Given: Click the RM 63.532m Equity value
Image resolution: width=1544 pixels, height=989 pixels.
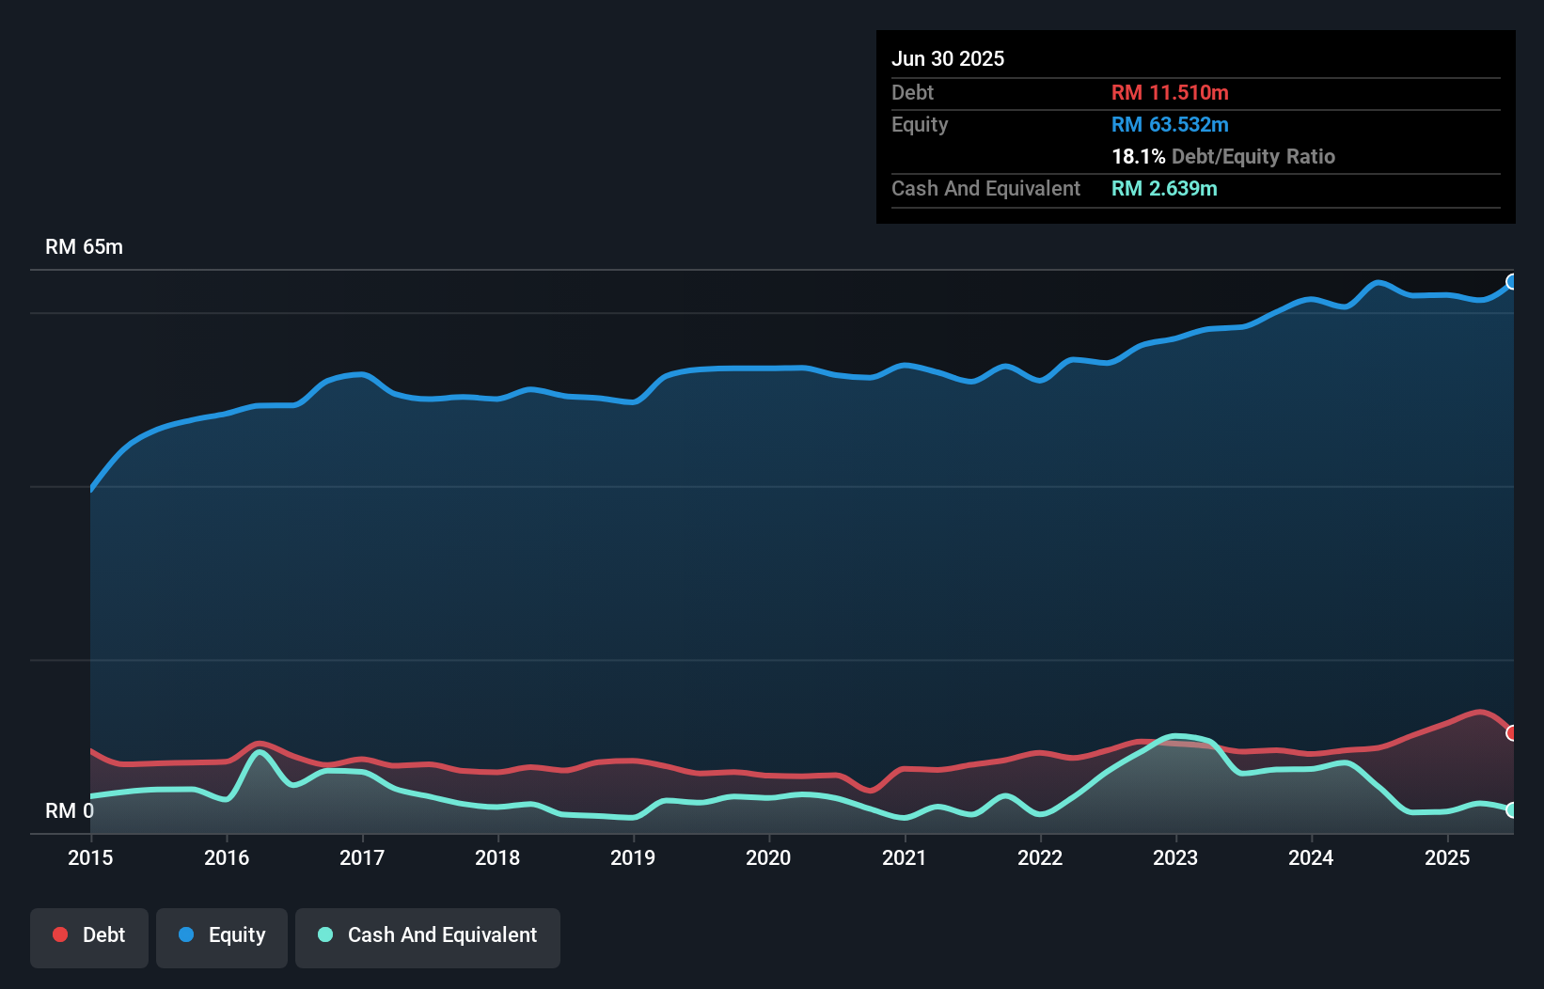Looking at the screenshot, I should tap(1170, 124).
